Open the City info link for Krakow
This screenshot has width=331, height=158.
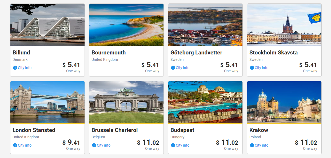point(261,145)
